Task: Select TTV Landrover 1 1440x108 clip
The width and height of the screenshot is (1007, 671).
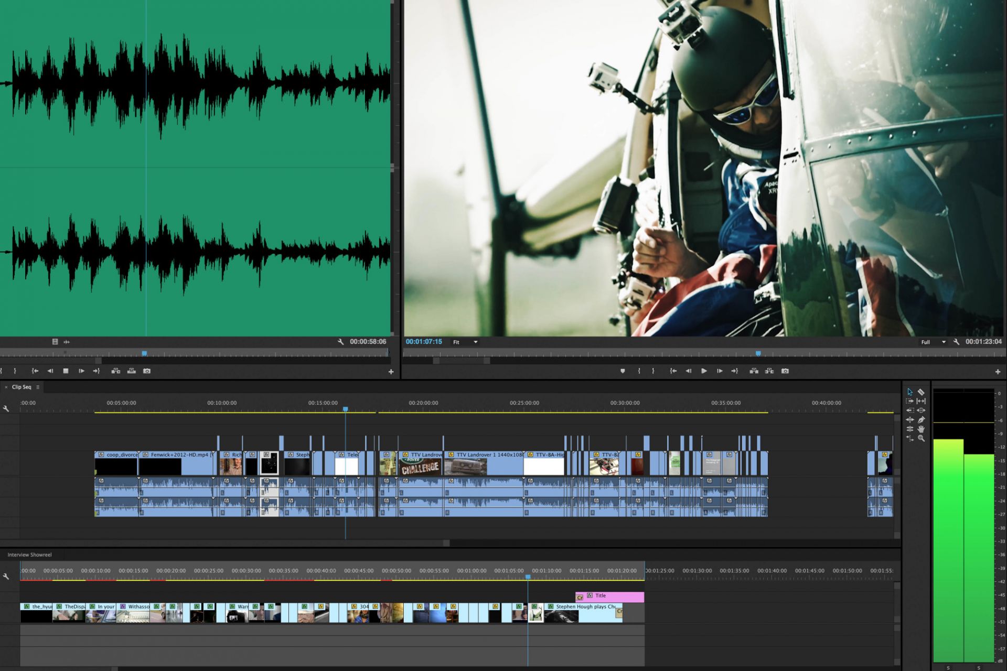Action: coord(484,463)
